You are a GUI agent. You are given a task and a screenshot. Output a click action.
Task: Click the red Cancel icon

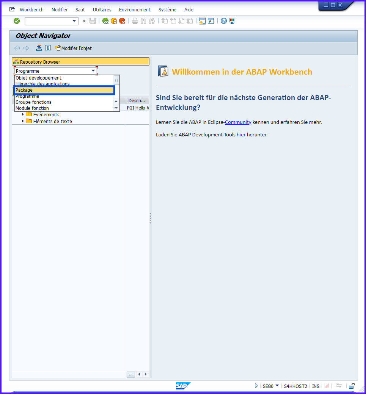[x=122, y=21]
